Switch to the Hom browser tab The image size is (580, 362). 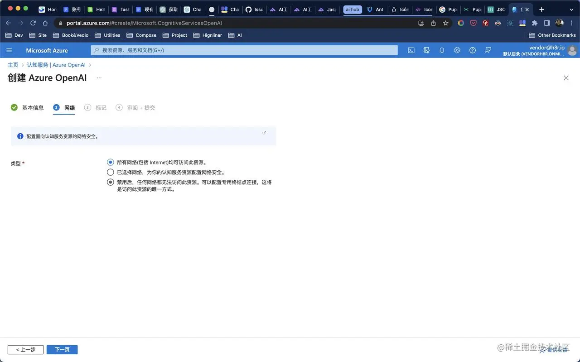tap(48, 9)
